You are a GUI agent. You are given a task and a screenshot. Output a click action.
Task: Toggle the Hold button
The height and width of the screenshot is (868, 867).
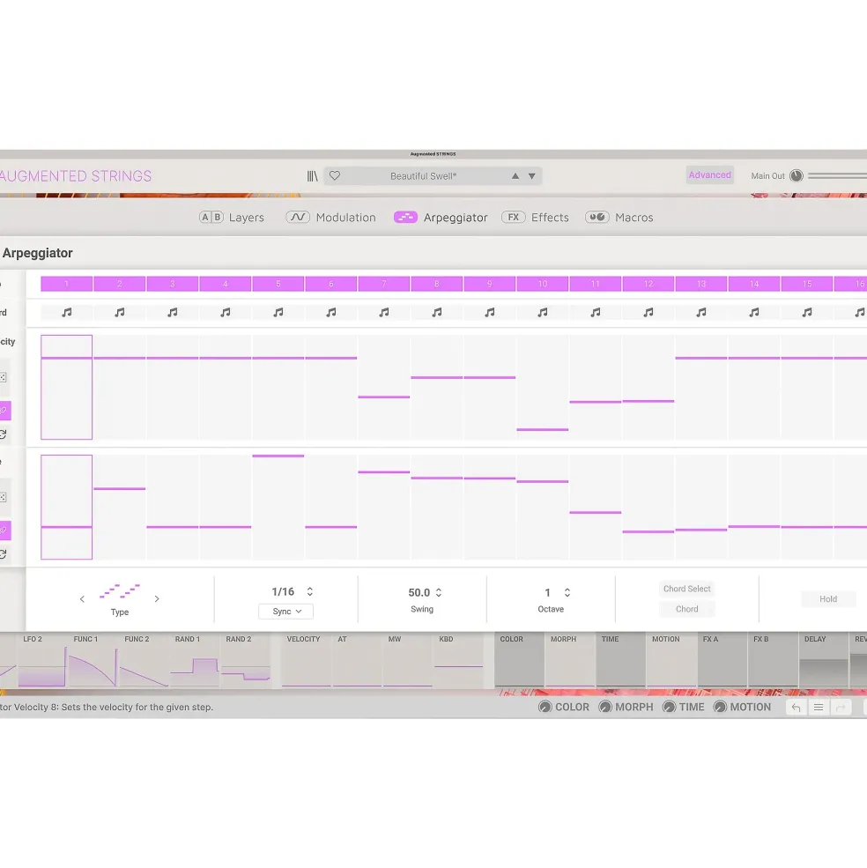click(x=828, y=599)
